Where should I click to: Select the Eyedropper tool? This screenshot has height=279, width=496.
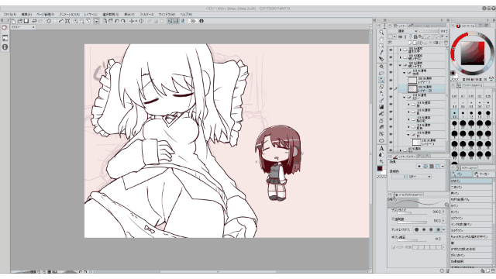click(x=381, y=53)
